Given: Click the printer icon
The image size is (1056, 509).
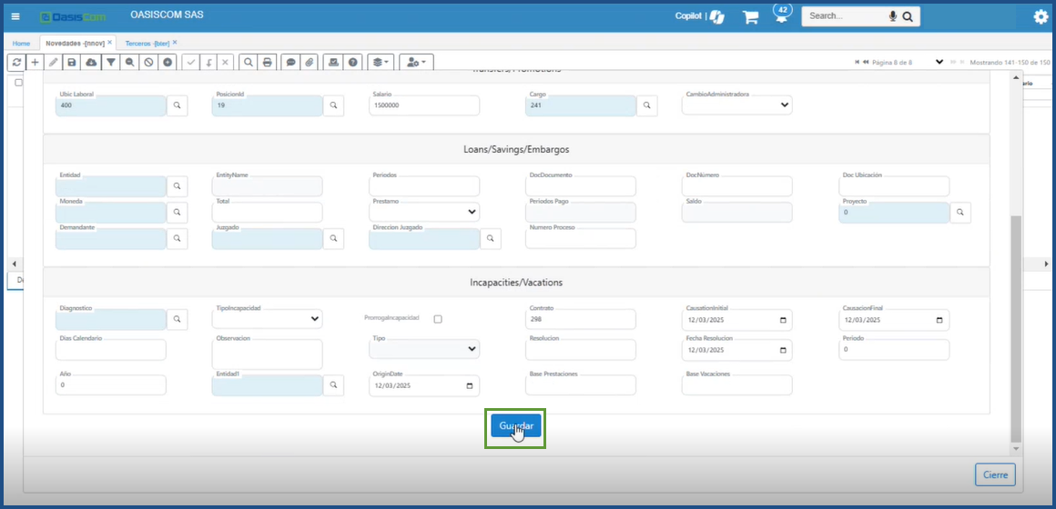Looking at the screenshot, I should click(x=268, y=62).
